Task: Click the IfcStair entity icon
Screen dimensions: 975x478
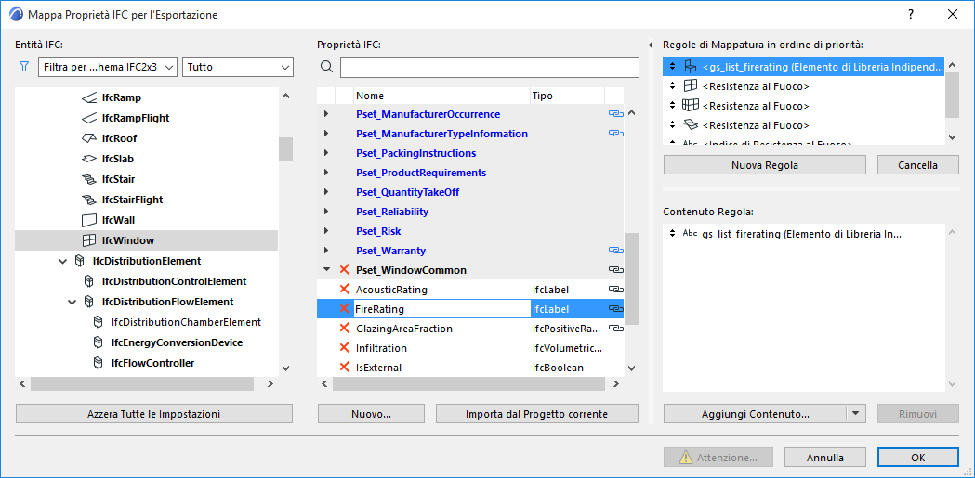Action: click(89, 179)
